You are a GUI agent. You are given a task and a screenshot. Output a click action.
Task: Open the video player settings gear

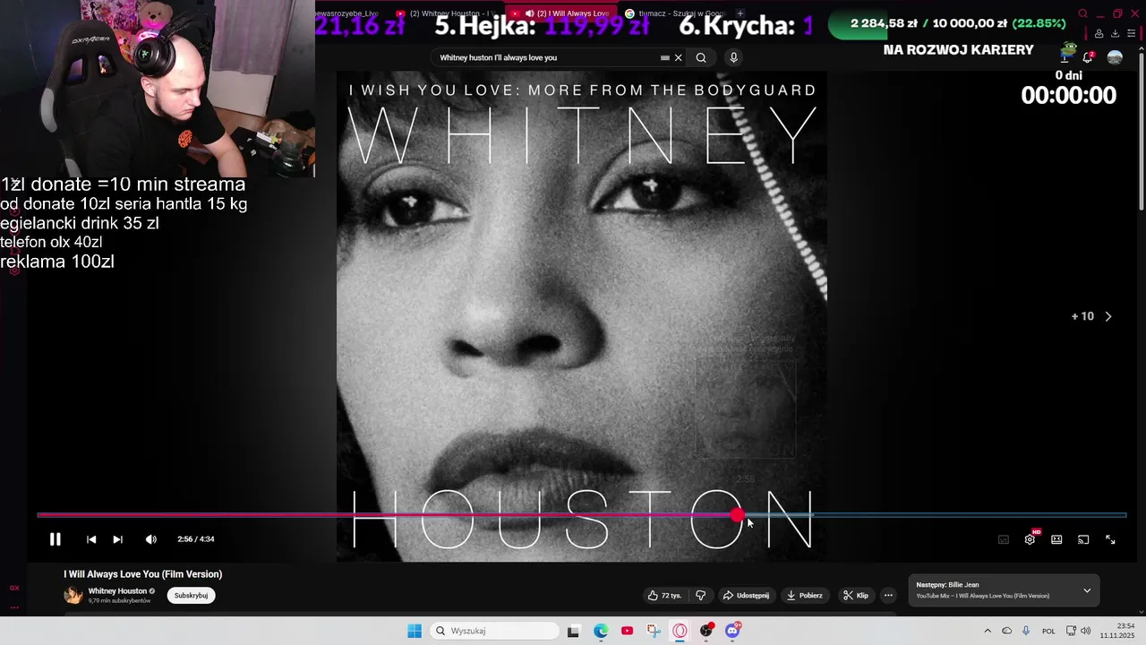1030,539
